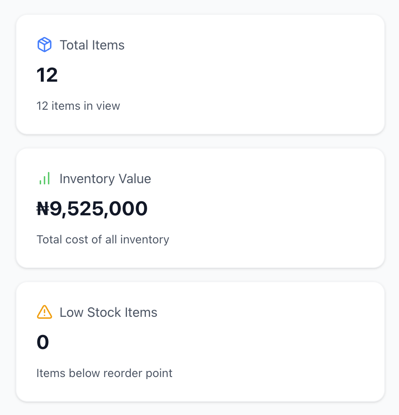Click the blue package box icon
Screen dimensions: 399x415
(45, 45)
